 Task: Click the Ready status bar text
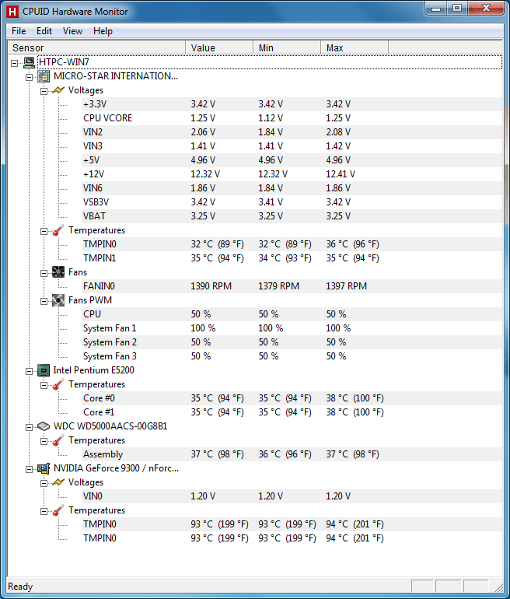click(x=20, y=587)
